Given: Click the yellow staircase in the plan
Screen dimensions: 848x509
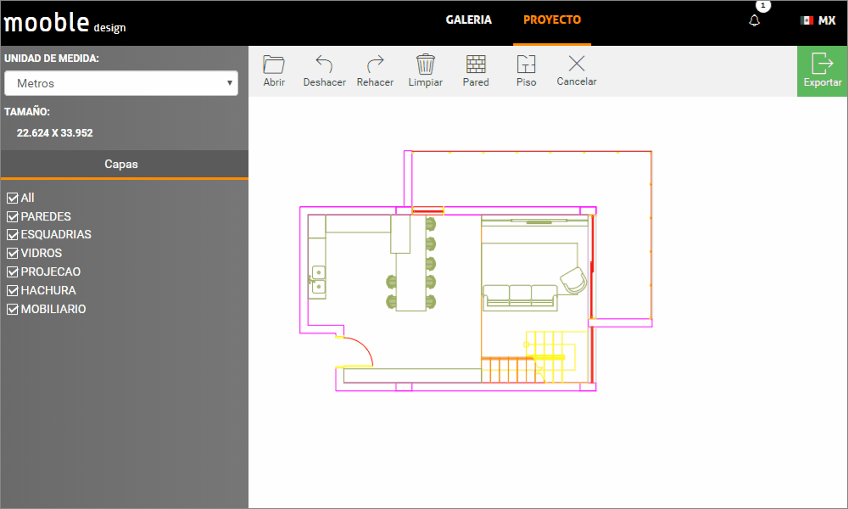Looking at the screenshot, I should pyautogui.click(x=556, y=356).
